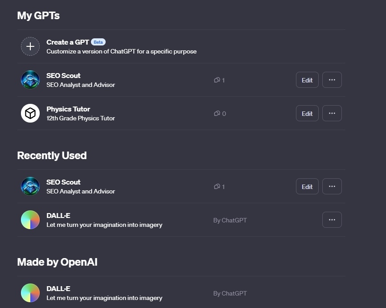Click the Physics Tutor cube icon
The width and height of the screenshot is (386, 308).
[30, 113]
